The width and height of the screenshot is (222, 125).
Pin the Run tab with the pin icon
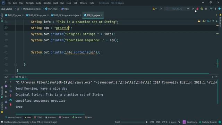coord(6,108)
